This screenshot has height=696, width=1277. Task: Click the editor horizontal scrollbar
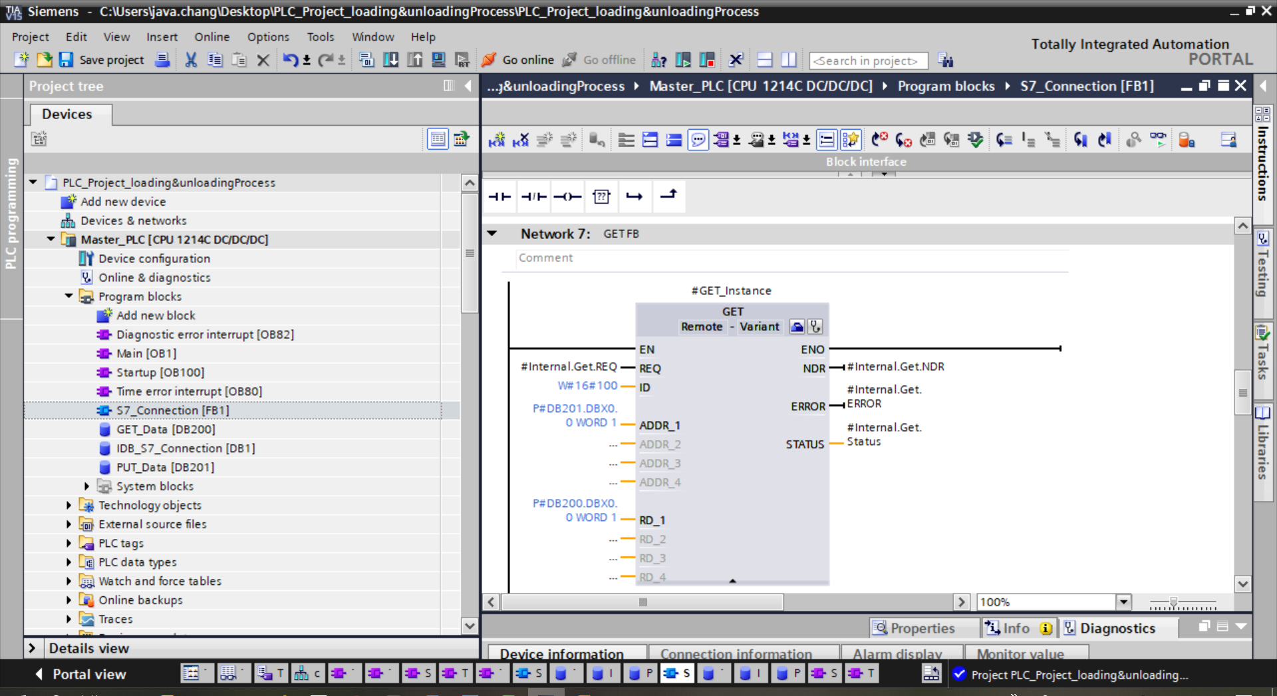[x=642, y=602]
